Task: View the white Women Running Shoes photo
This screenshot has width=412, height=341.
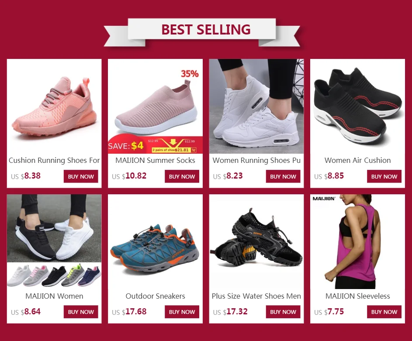Action: pyautogui.click(x=256, y=106)
